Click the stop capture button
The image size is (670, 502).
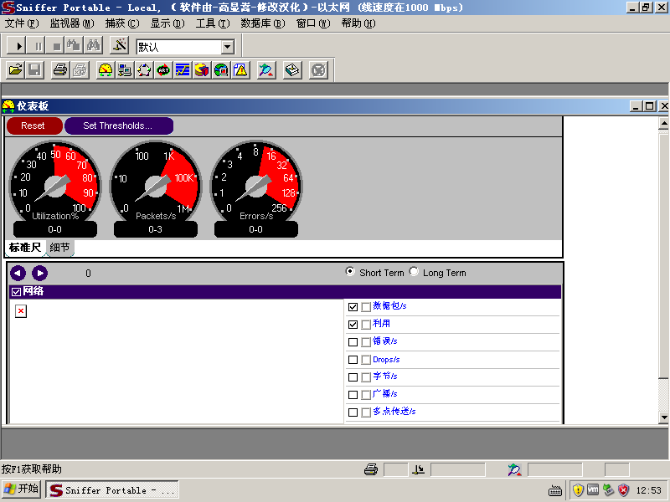tap(55, 46)
